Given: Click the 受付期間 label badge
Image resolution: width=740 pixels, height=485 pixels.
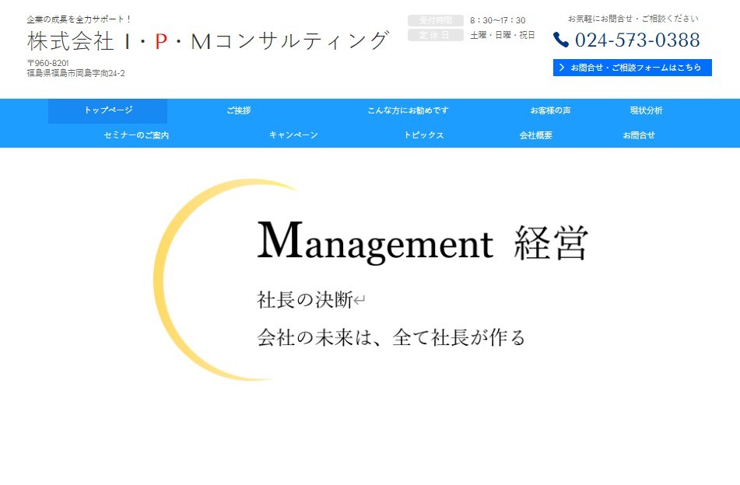Looking at the screenshot, I should point(435,20).
